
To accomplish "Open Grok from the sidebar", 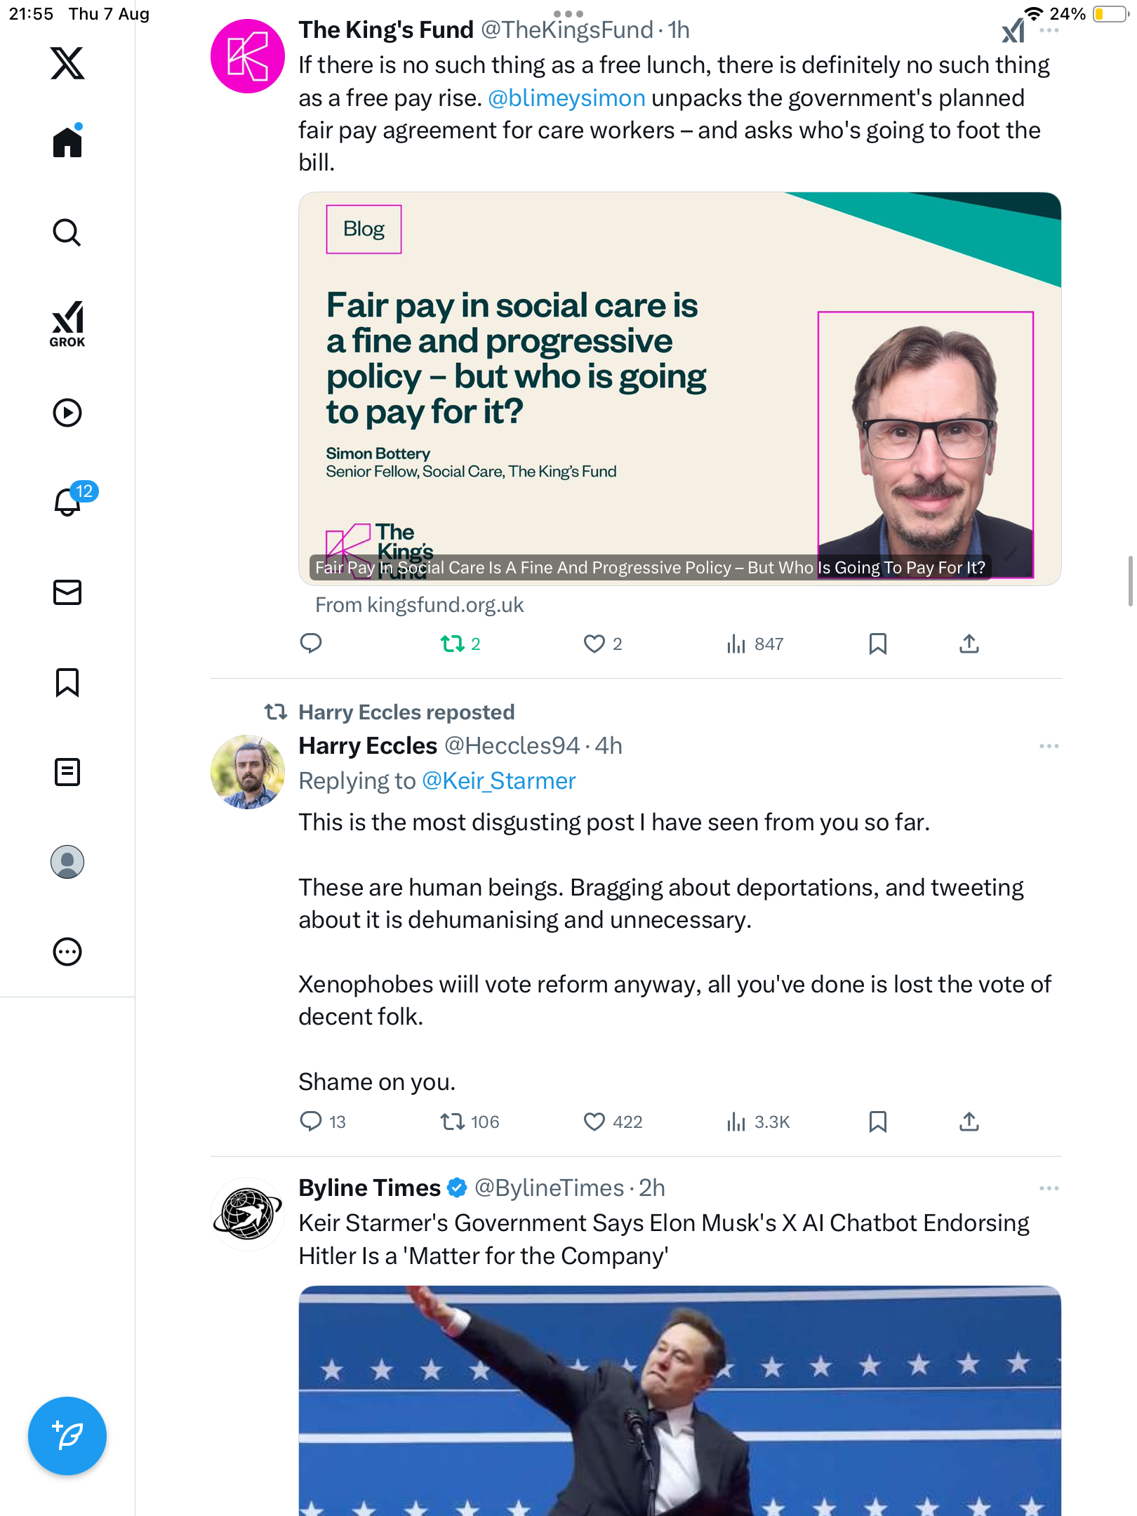I will tap(67, 324).
